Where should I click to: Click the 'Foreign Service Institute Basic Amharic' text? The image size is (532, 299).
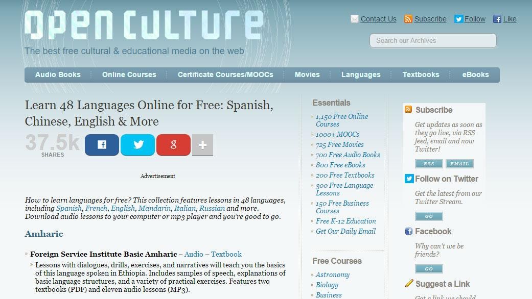pyautogui.click(x=103, y=254)
